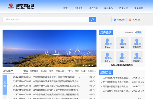The height and width of the screenshot is (99, 153).
Task: Click the first banner carousel dot
Action: [84, 66]
